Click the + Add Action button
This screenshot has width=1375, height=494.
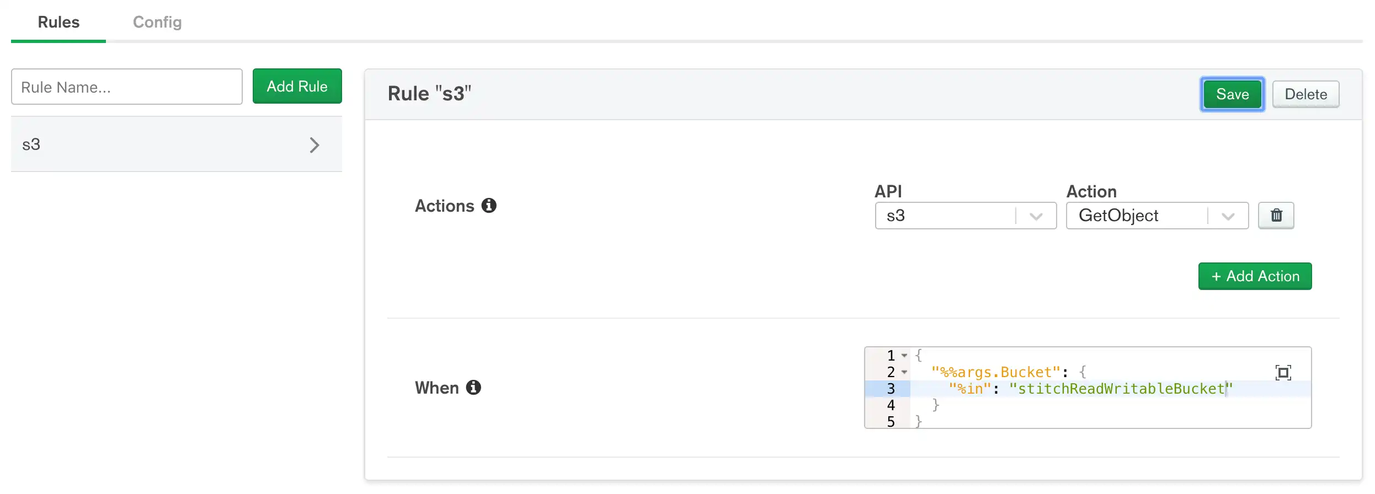point(1255,276)
